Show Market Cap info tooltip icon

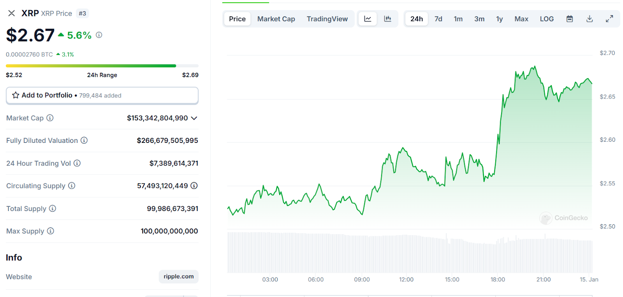pos(50,118)
